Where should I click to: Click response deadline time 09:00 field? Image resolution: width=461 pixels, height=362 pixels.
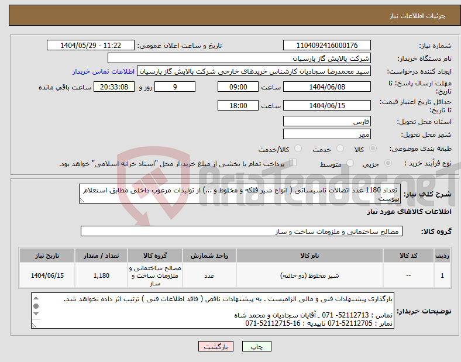[x=238, y=87]
